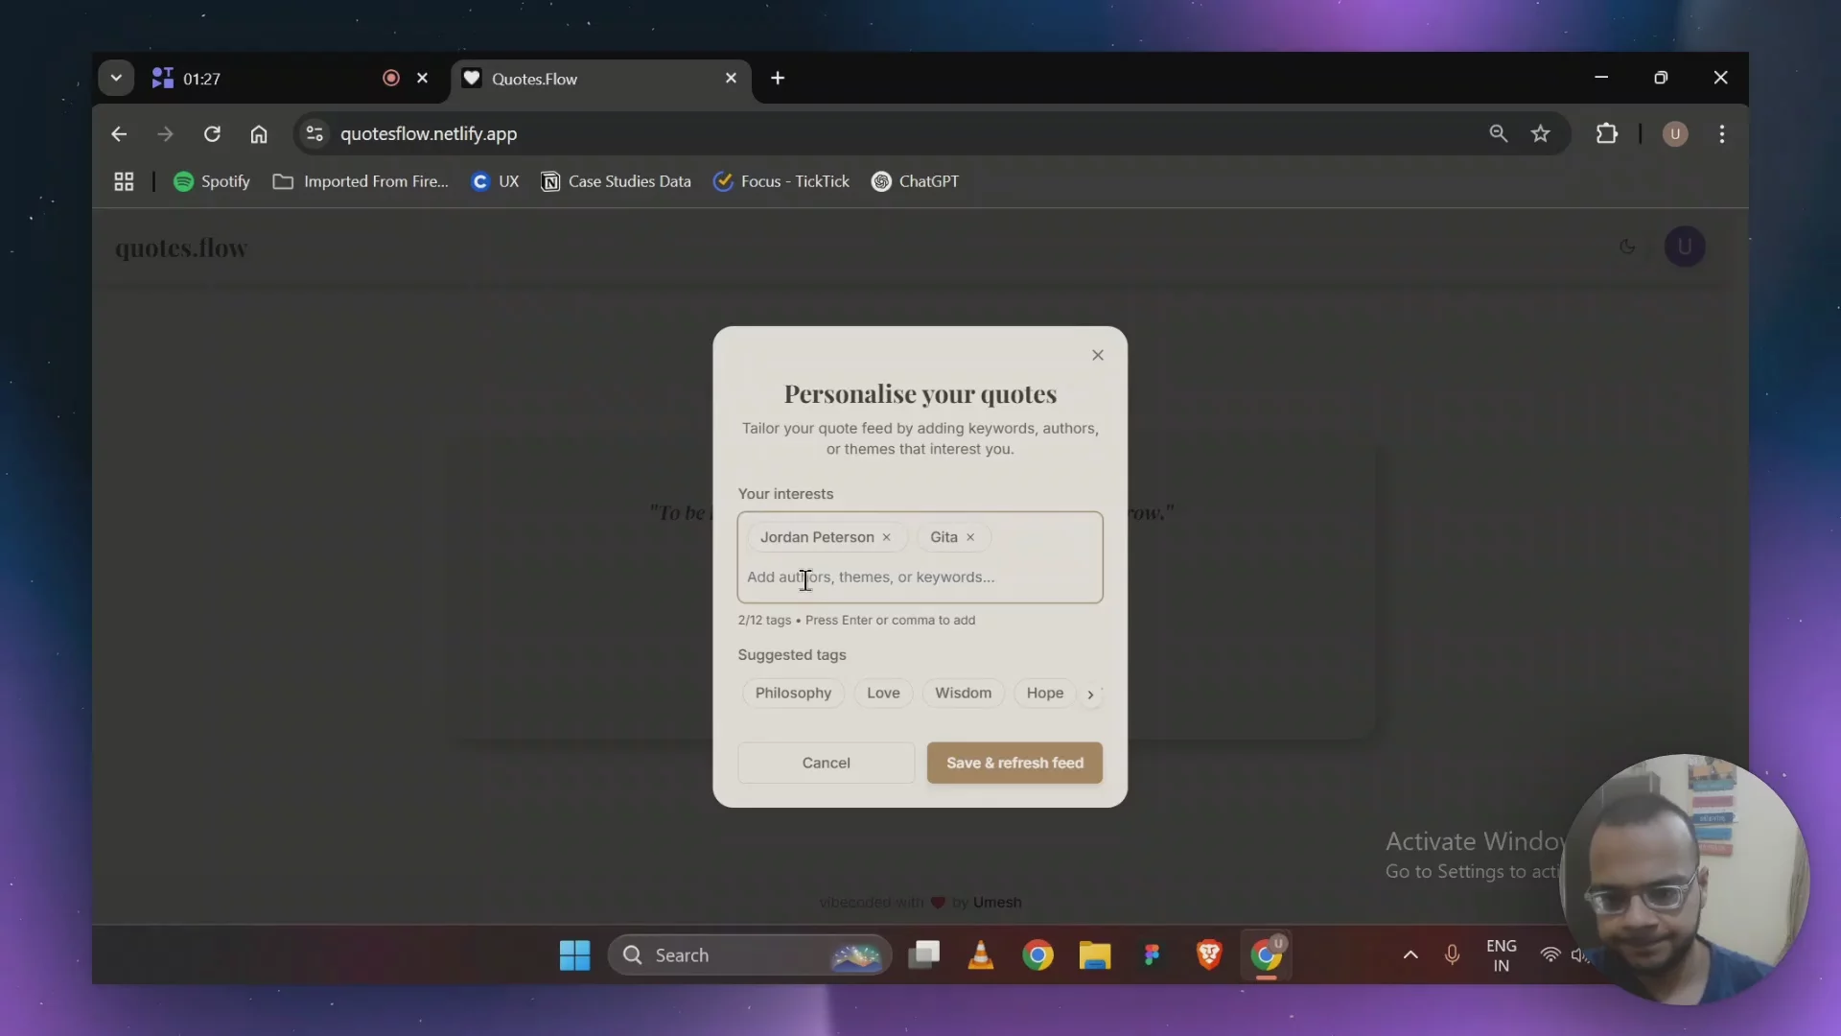Screen dimensions: 1841x1036
Task: Remove the Gita interest tag
Action: [970, 537]
